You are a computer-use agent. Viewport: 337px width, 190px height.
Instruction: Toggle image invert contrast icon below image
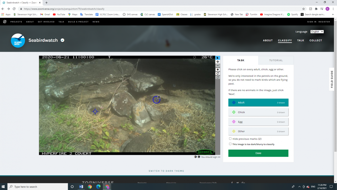pos(196,157)
